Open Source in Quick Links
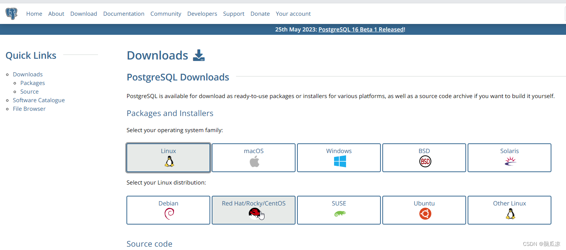The image size is (566, 250). tap(30, 92)
